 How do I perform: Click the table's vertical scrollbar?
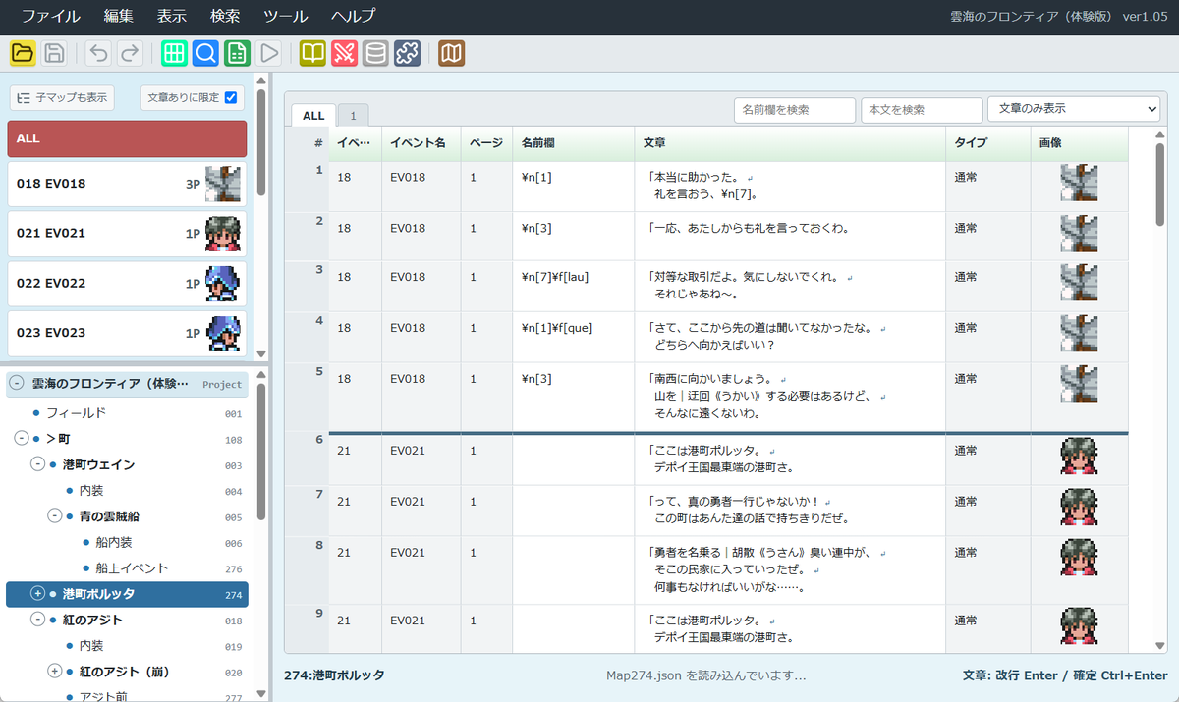(1160, 185)
